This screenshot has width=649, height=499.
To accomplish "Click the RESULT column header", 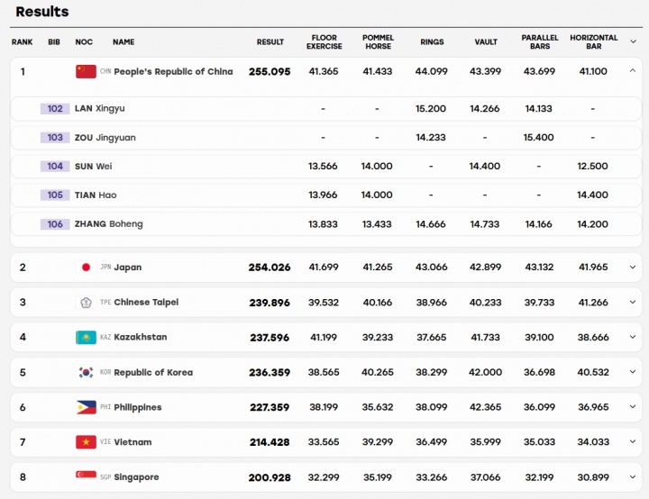I will (x=270, y=41).
